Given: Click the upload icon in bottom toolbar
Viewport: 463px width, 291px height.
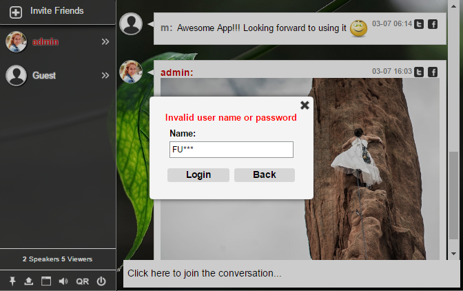Looking at the screenshot, I should point(29,281).
